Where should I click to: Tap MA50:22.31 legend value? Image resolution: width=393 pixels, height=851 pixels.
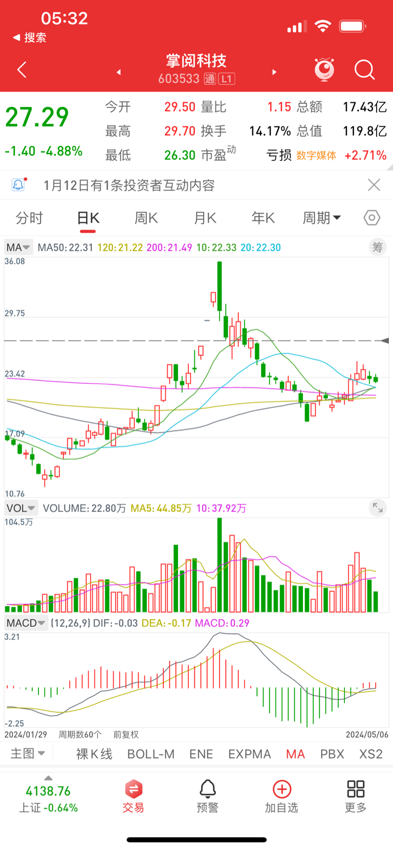[65, 248]
